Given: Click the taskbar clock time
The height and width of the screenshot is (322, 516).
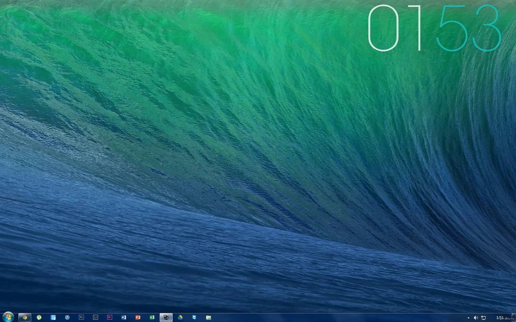Looking at the screenshot, I should point(500,317).
